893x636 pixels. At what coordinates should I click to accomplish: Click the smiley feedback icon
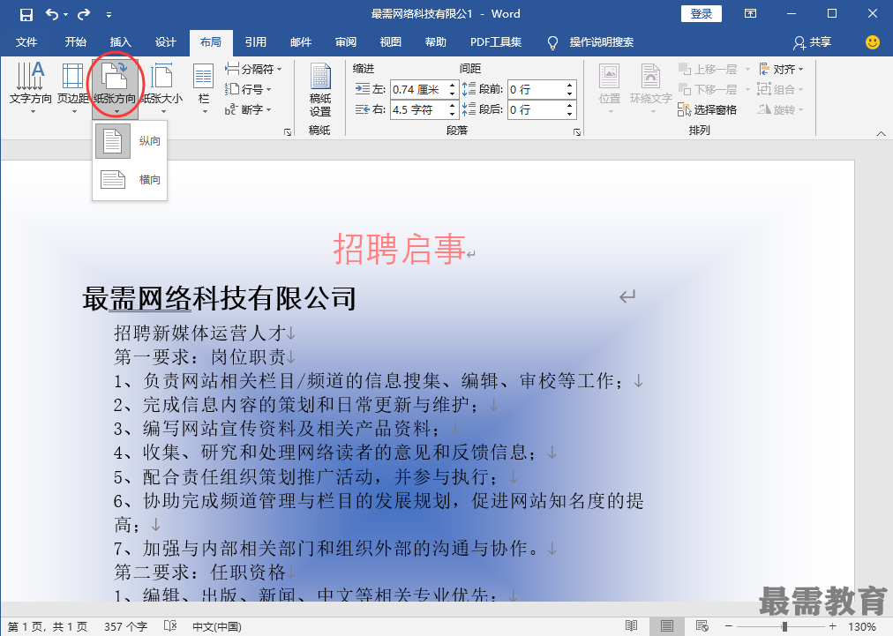[872, 42]
